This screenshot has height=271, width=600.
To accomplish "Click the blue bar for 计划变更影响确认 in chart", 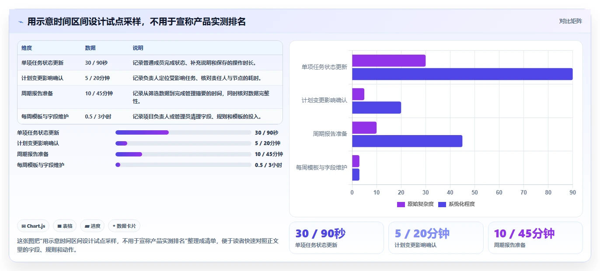I will (377, 108).
